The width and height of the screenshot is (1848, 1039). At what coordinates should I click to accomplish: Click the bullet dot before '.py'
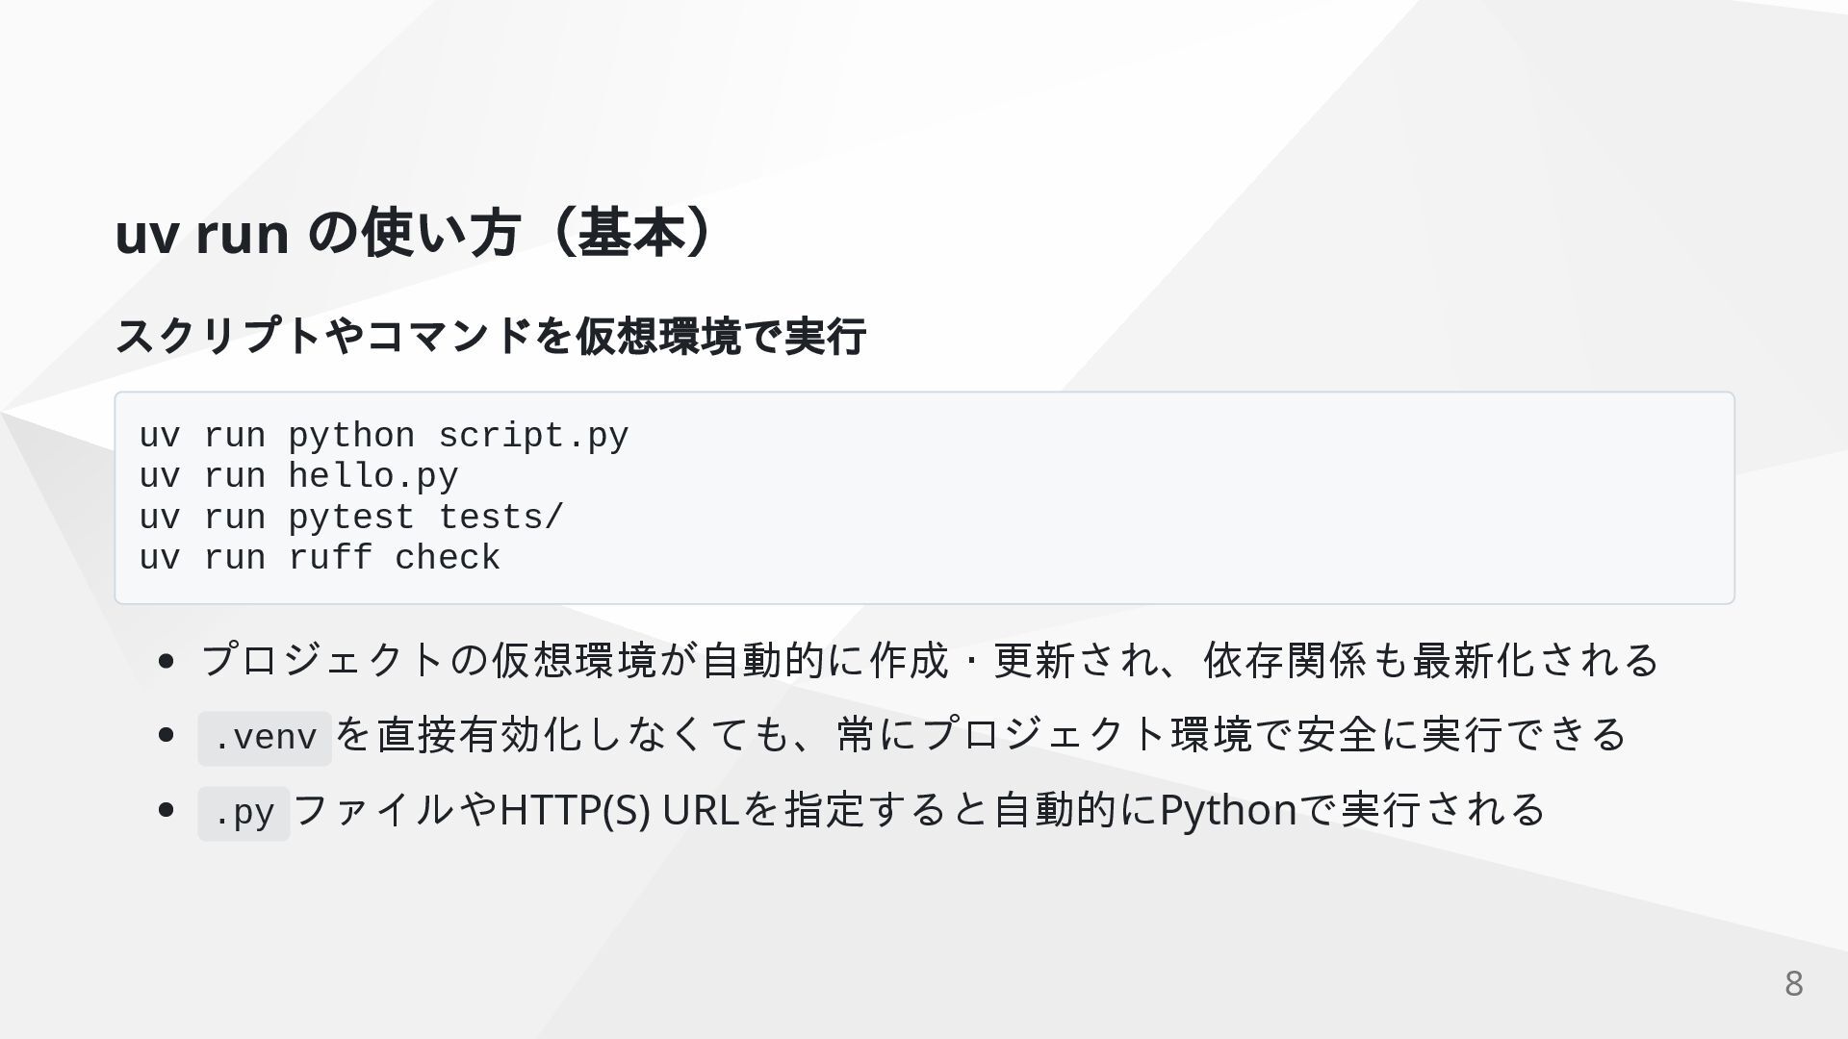coord(166,811)
